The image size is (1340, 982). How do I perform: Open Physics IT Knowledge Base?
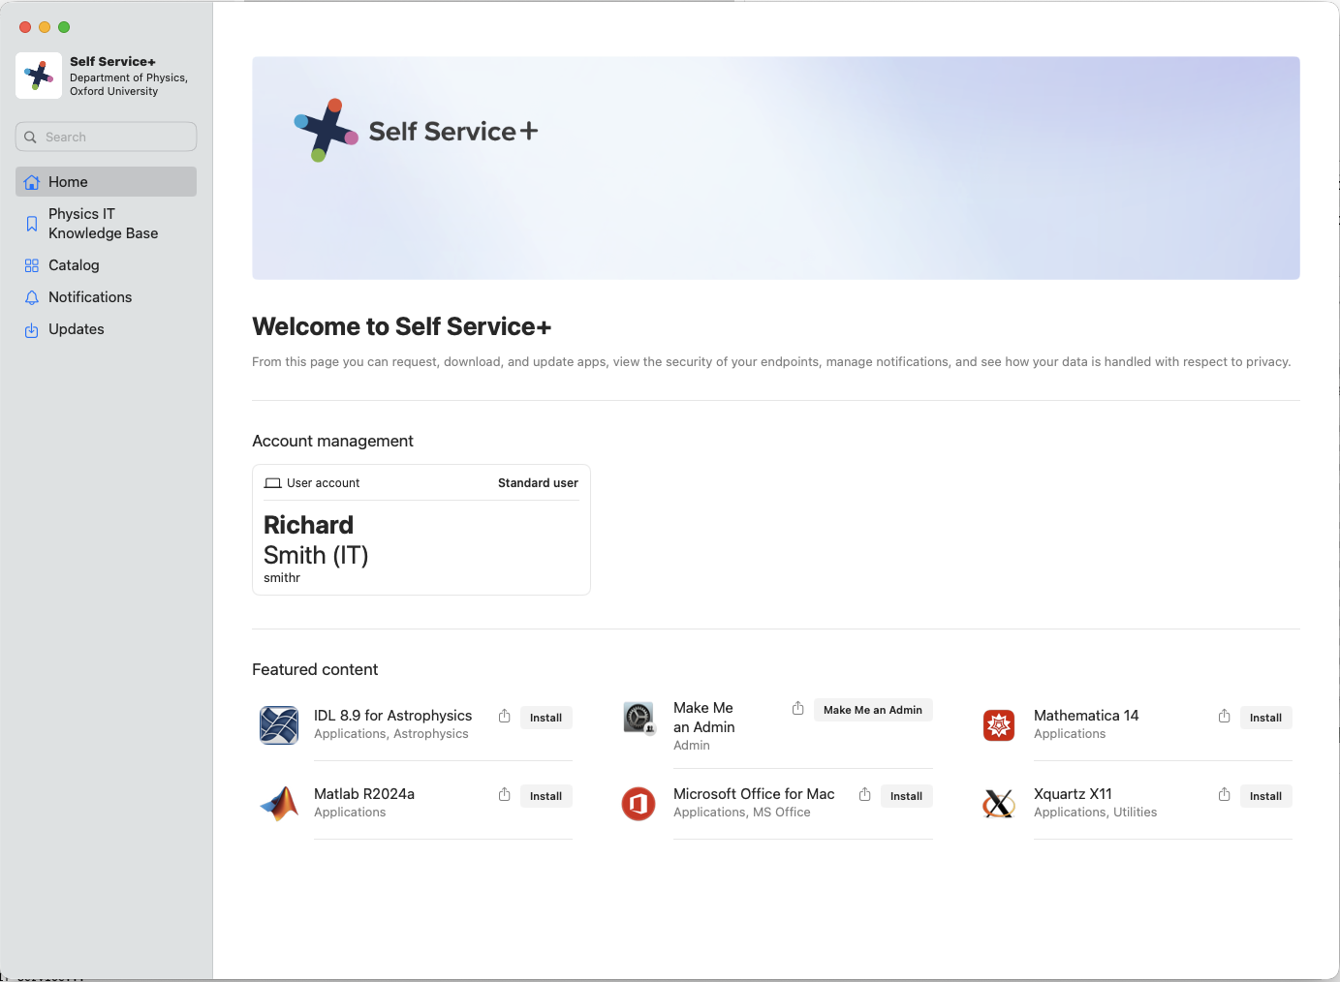(x=103, y=224)
